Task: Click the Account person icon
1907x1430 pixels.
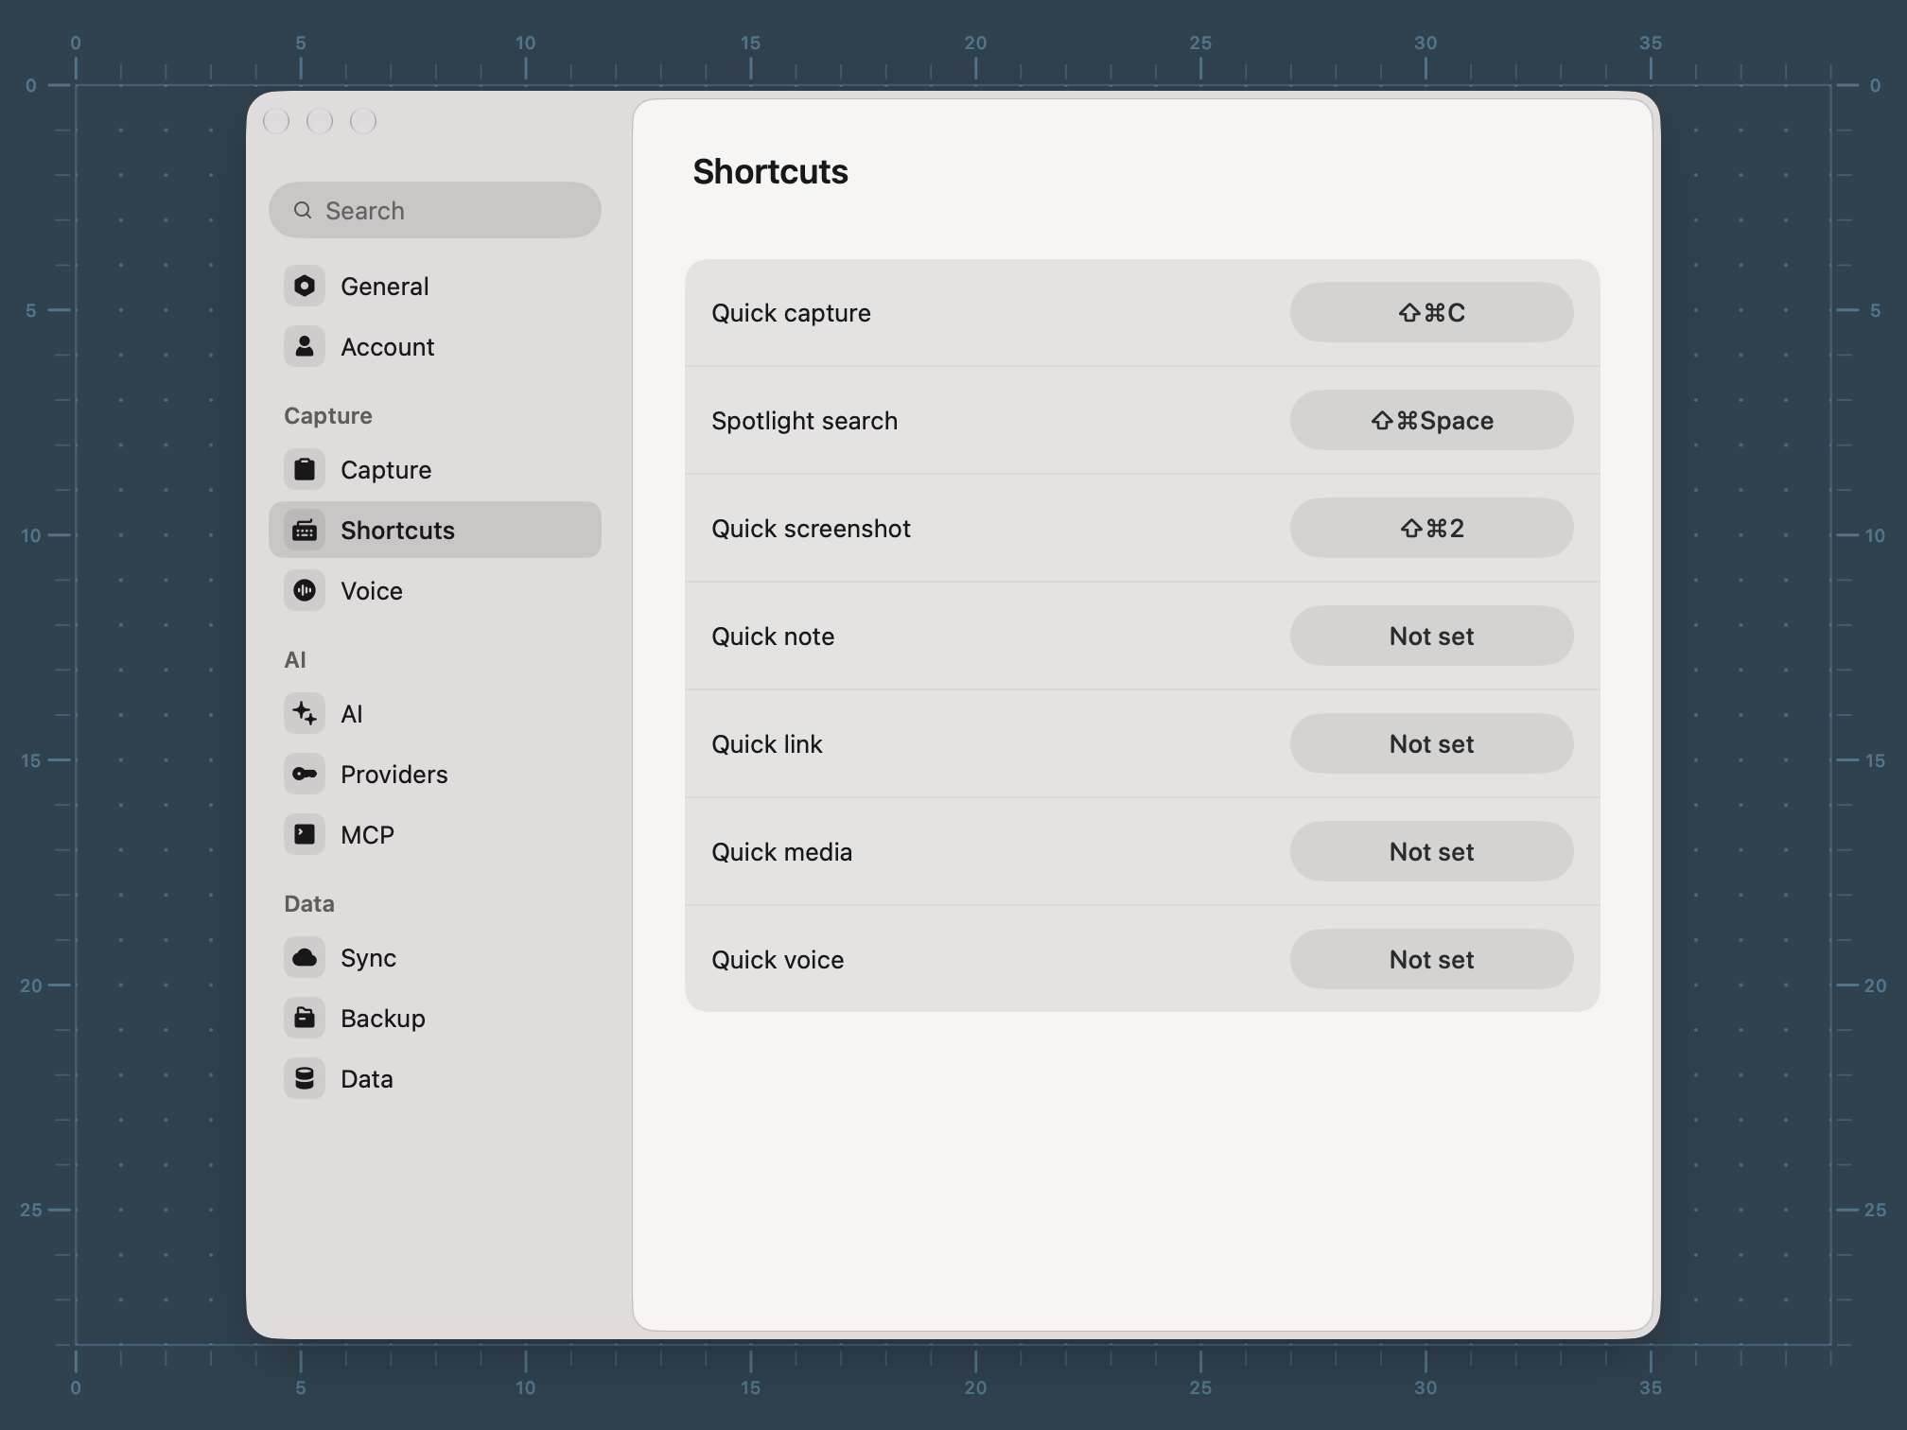Action: [305, 347]
